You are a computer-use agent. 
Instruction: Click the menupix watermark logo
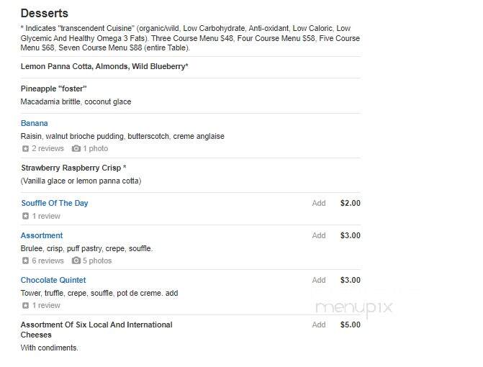point(354,307)
